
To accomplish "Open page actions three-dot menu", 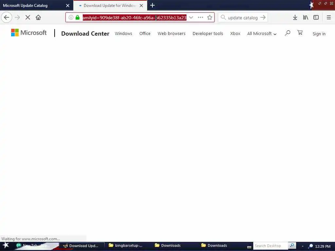I will tap(201, 18).
